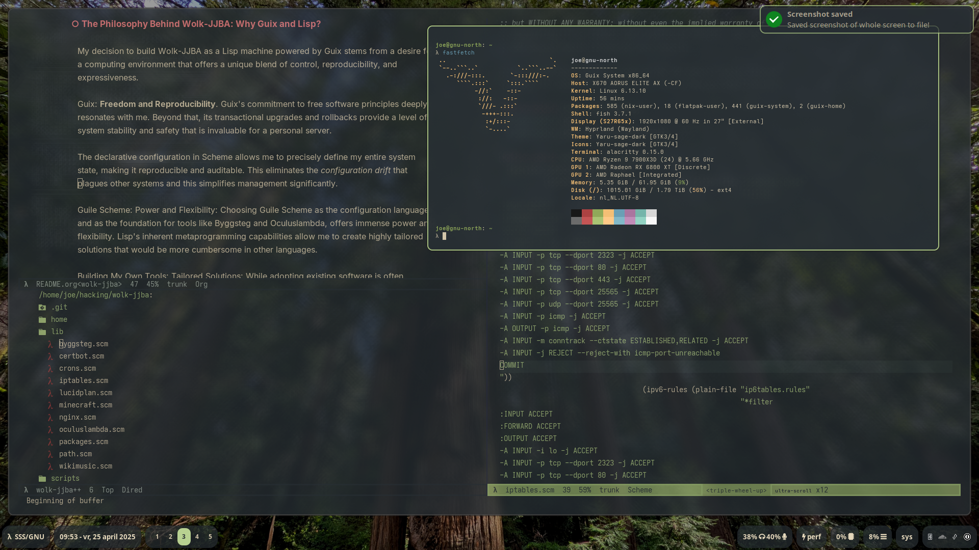Click the first tray icon after sys
This screenshot has height=550, width=979.
[x=930, y=537]
